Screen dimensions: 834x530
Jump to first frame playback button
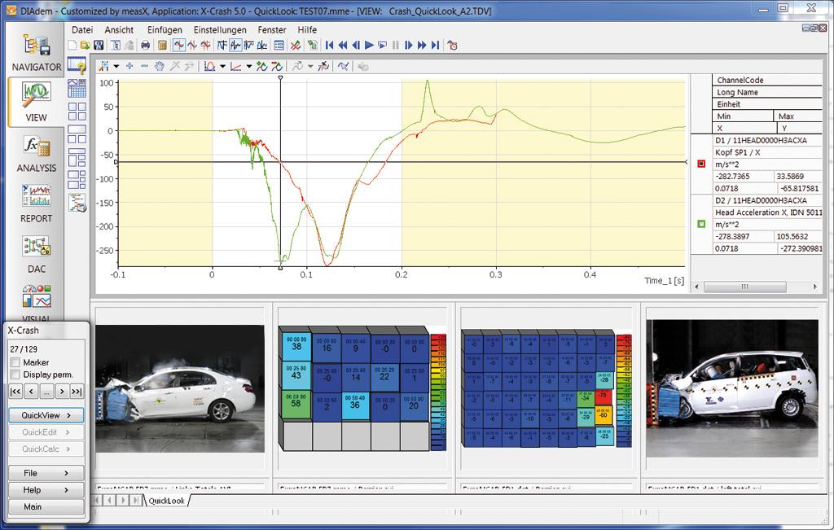pos(329,46)
